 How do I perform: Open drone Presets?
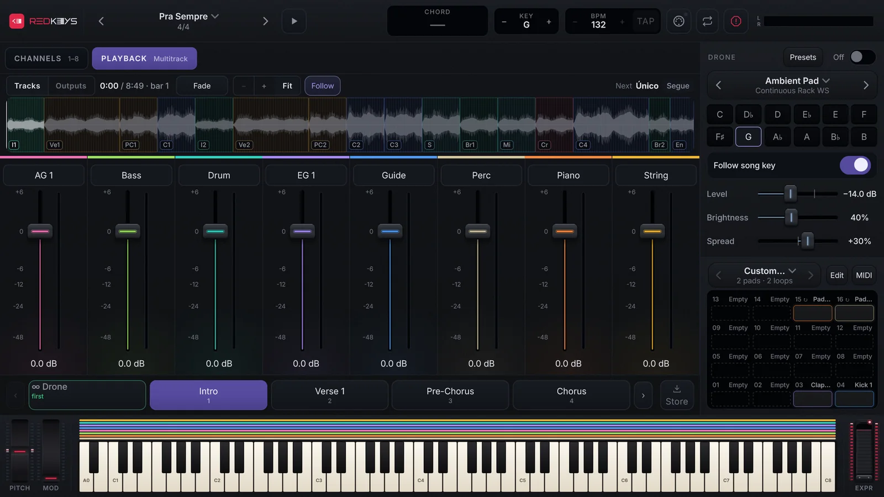click(803, 57)
